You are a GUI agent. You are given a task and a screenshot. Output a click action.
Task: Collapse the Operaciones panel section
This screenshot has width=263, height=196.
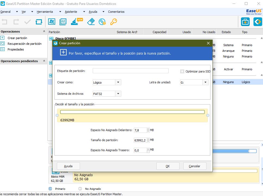coord(44,31)
